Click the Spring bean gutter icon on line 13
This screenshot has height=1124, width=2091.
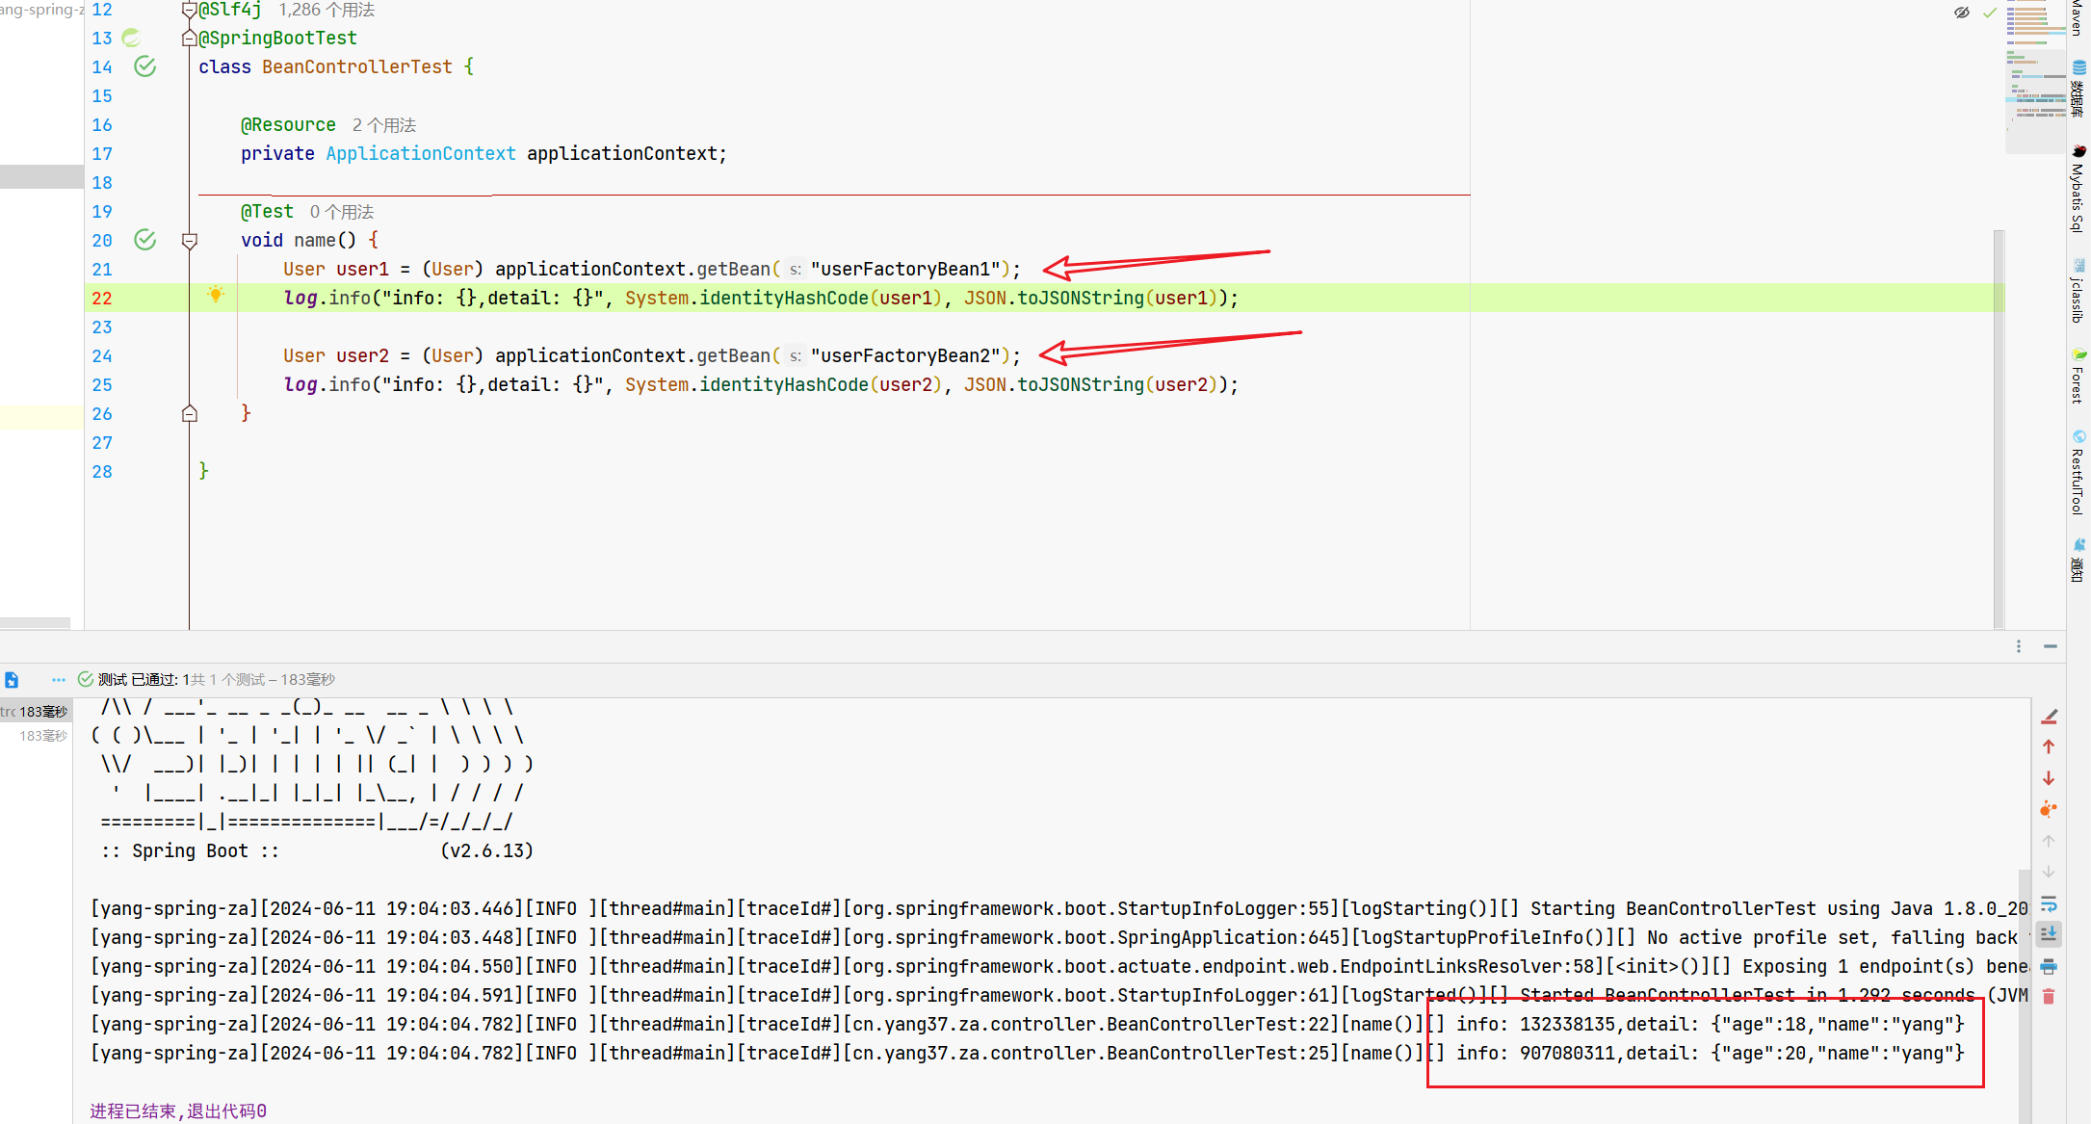pyautogui.click(x=131, y=38)
